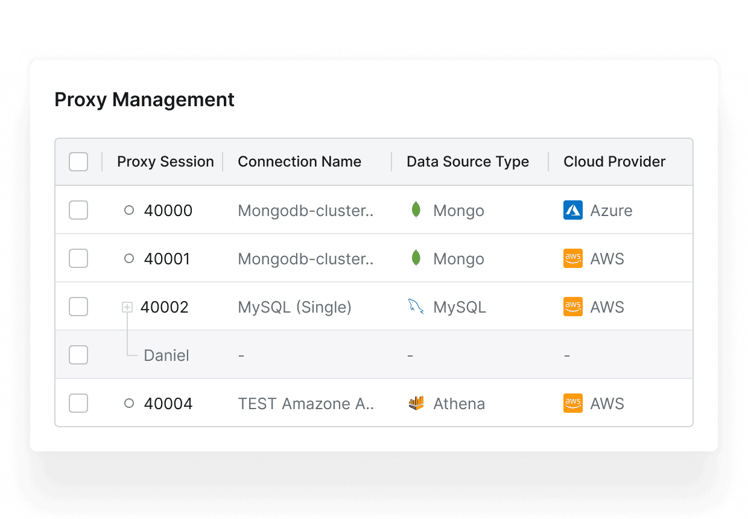Select the checkbox for the Daniel row
Image resolution: width=748 pixels, height=519 pixels.
(78, 355)
